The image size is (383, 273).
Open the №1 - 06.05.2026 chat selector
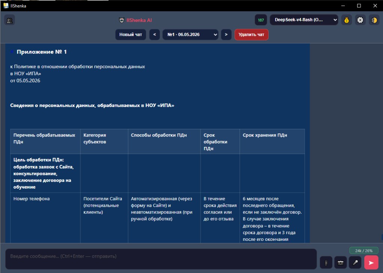(x=190, y=34)
